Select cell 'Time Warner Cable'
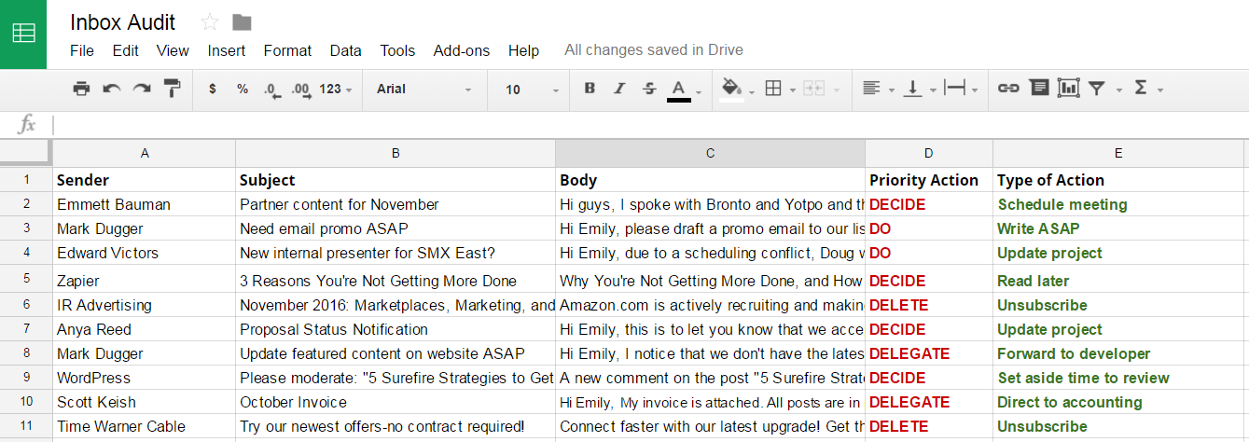Screen dimensions: 1249x442 click(145, 426)
